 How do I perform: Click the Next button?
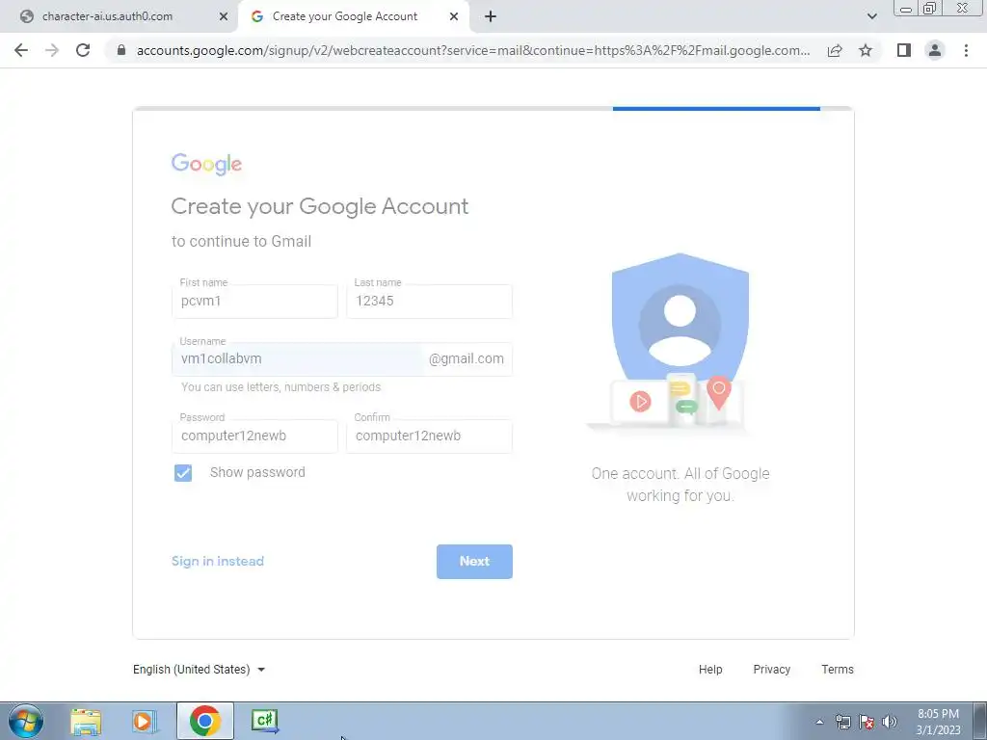pyautogui.click(x=474, y=562)
